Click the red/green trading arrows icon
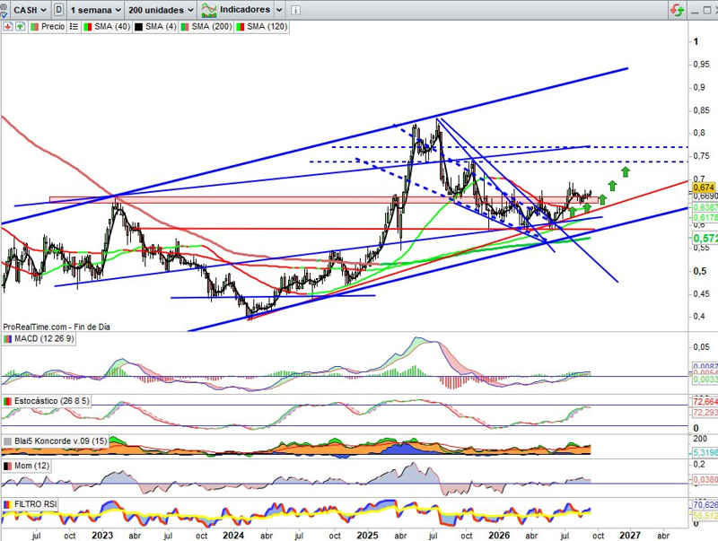Viewport: 718px width, 541px height. point(677,10)
